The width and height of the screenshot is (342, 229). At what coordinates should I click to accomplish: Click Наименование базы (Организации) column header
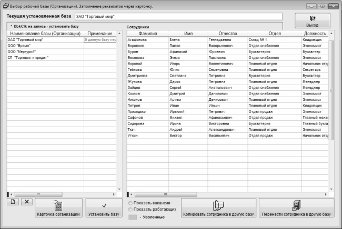(45, 33)
